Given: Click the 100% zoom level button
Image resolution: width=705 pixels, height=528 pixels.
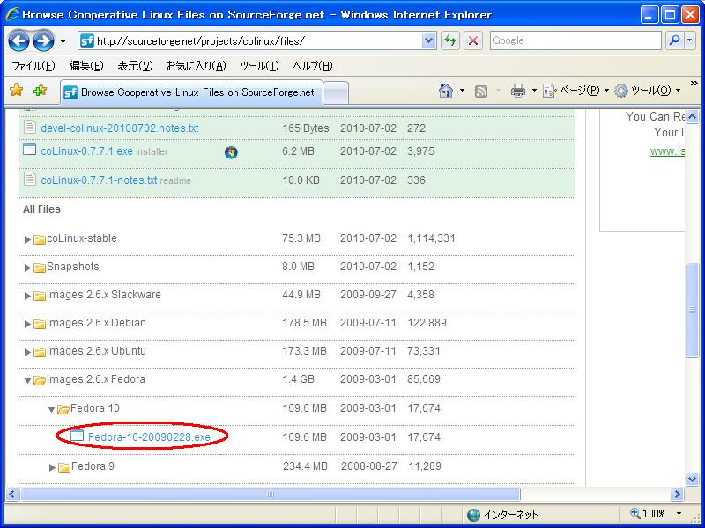Looking at the screenshot, I should (648, 514).
